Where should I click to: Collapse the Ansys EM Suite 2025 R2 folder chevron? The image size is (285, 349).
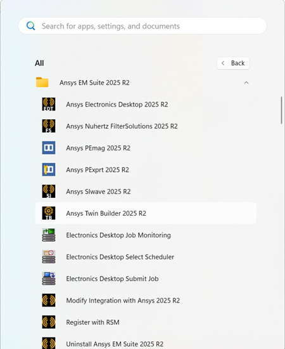246,82
